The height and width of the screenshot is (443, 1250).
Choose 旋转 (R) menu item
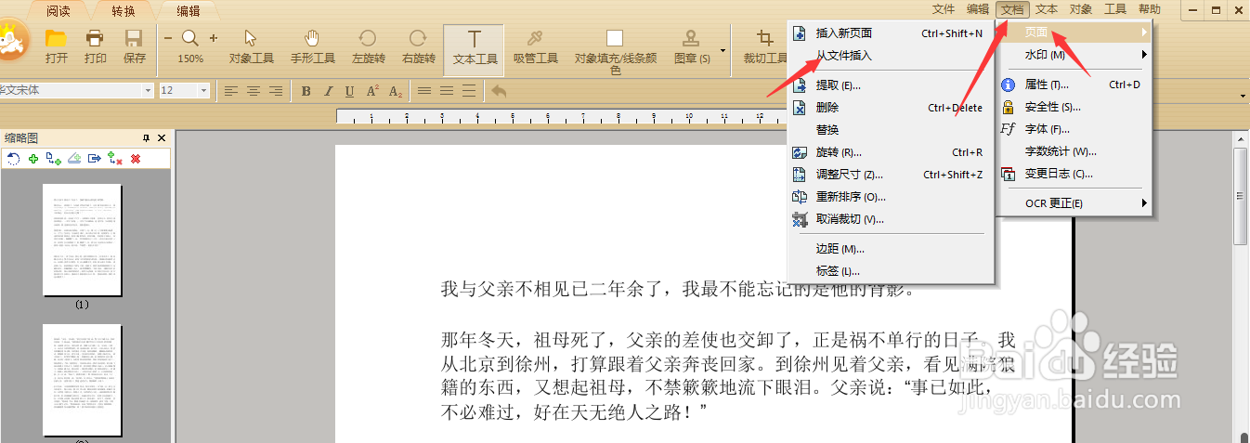(x=891, y=152)
